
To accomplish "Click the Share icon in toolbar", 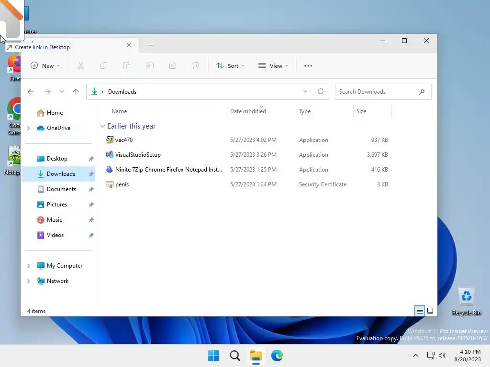I will point(172,66).
